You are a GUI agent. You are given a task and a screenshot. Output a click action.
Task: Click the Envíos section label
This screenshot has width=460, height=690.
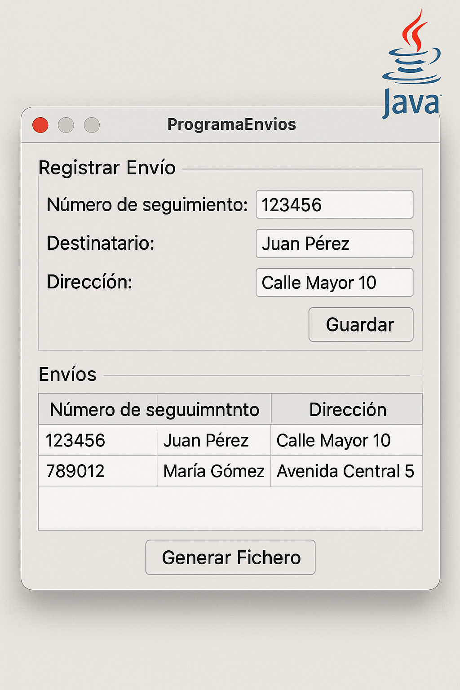coord(68,374)
